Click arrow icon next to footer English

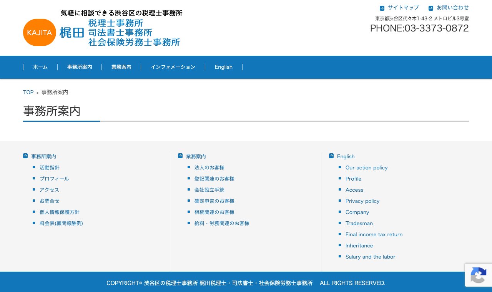(331, 156)
